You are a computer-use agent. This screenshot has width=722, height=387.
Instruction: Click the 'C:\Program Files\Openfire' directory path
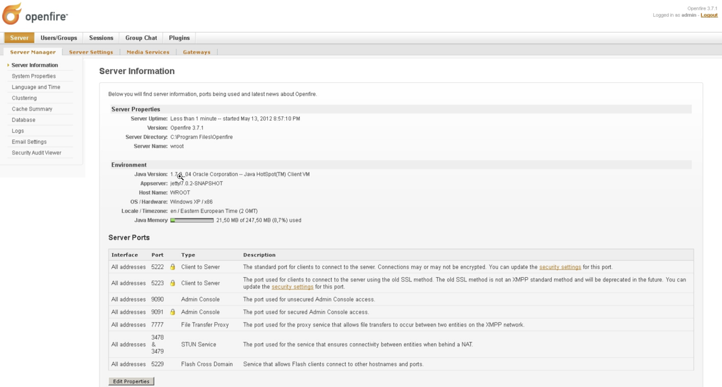click(202, 137)
